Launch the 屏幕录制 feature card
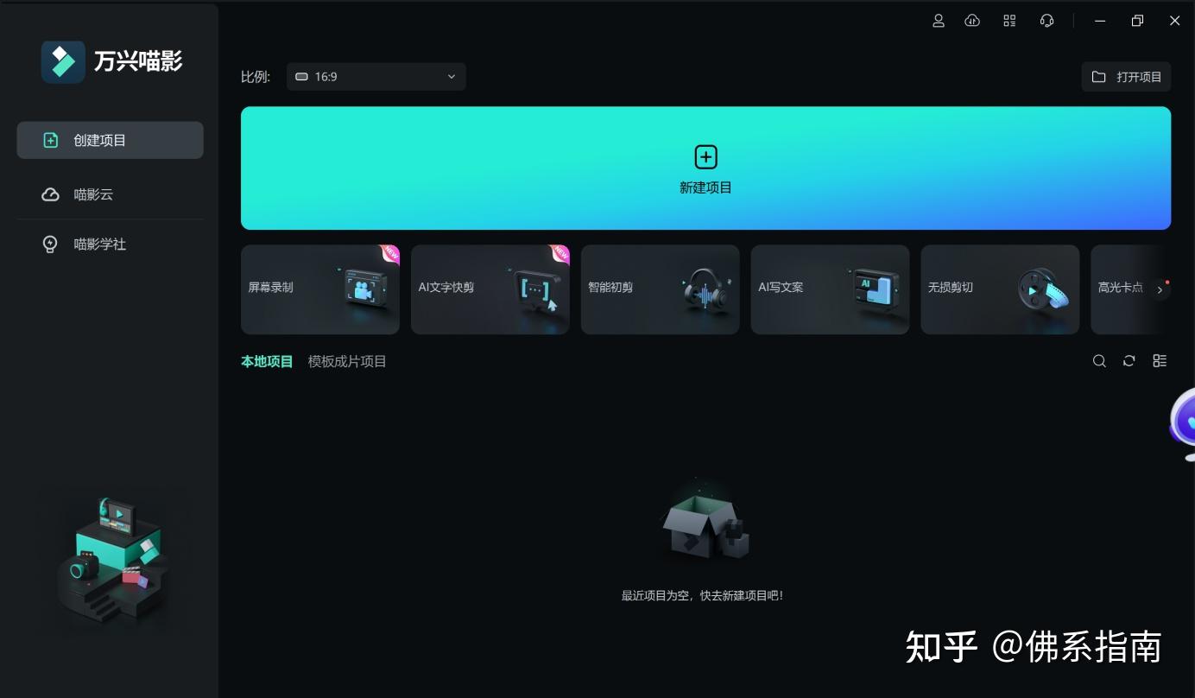Viewport: 1195px width, 698px height. click(x=320, y=289)
